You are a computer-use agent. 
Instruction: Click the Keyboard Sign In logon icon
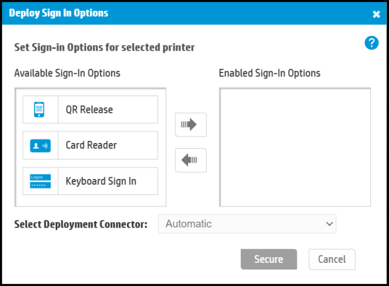[40, 181]
